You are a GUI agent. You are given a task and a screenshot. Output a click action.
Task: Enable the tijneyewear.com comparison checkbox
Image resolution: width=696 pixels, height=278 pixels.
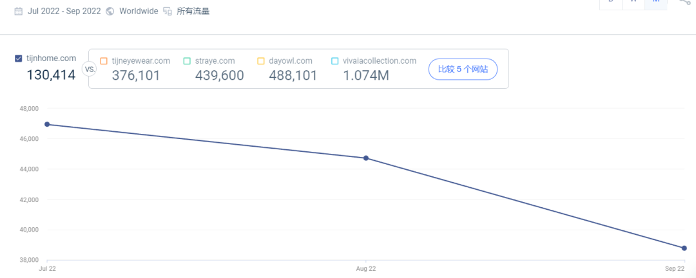103,61
